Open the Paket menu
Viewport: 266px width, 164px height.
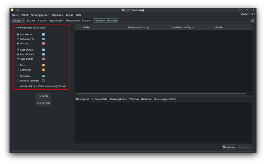[x=25, y=15]
